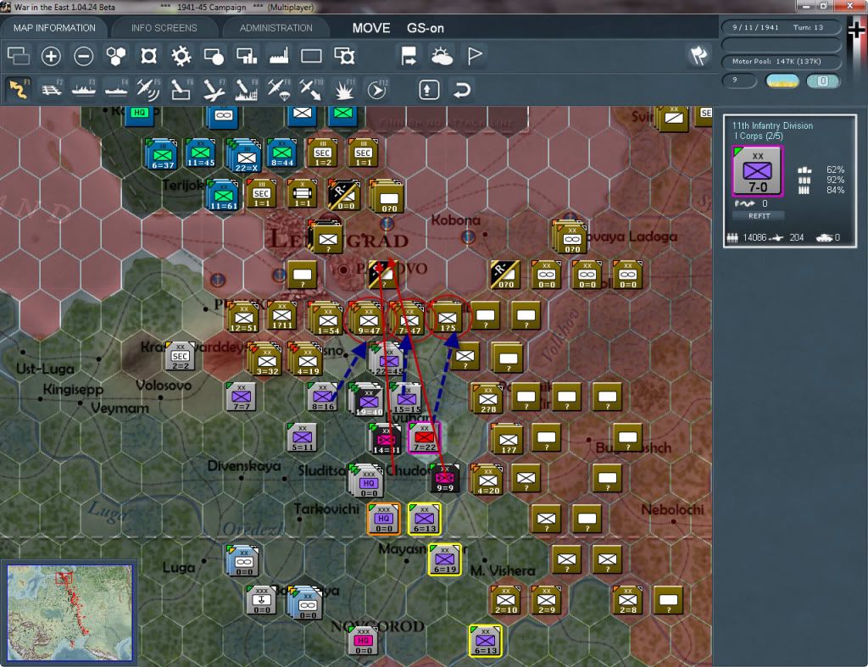Click the gear icon in the toolbar

(x=181, y=56)
